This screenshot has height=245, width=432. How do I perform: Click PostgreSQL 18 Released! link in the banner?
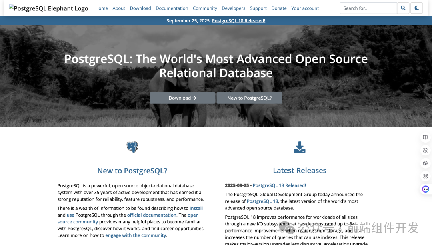[x=238, y=21]
